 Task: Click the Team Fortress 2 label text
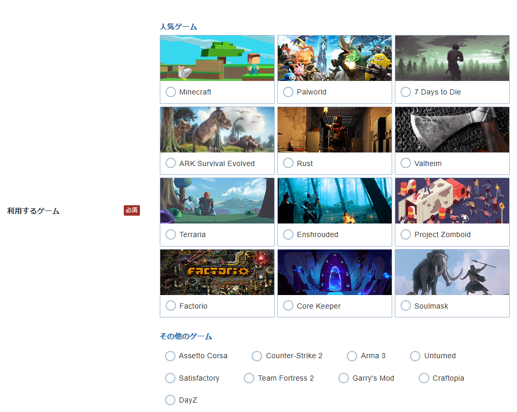(286, 379)
